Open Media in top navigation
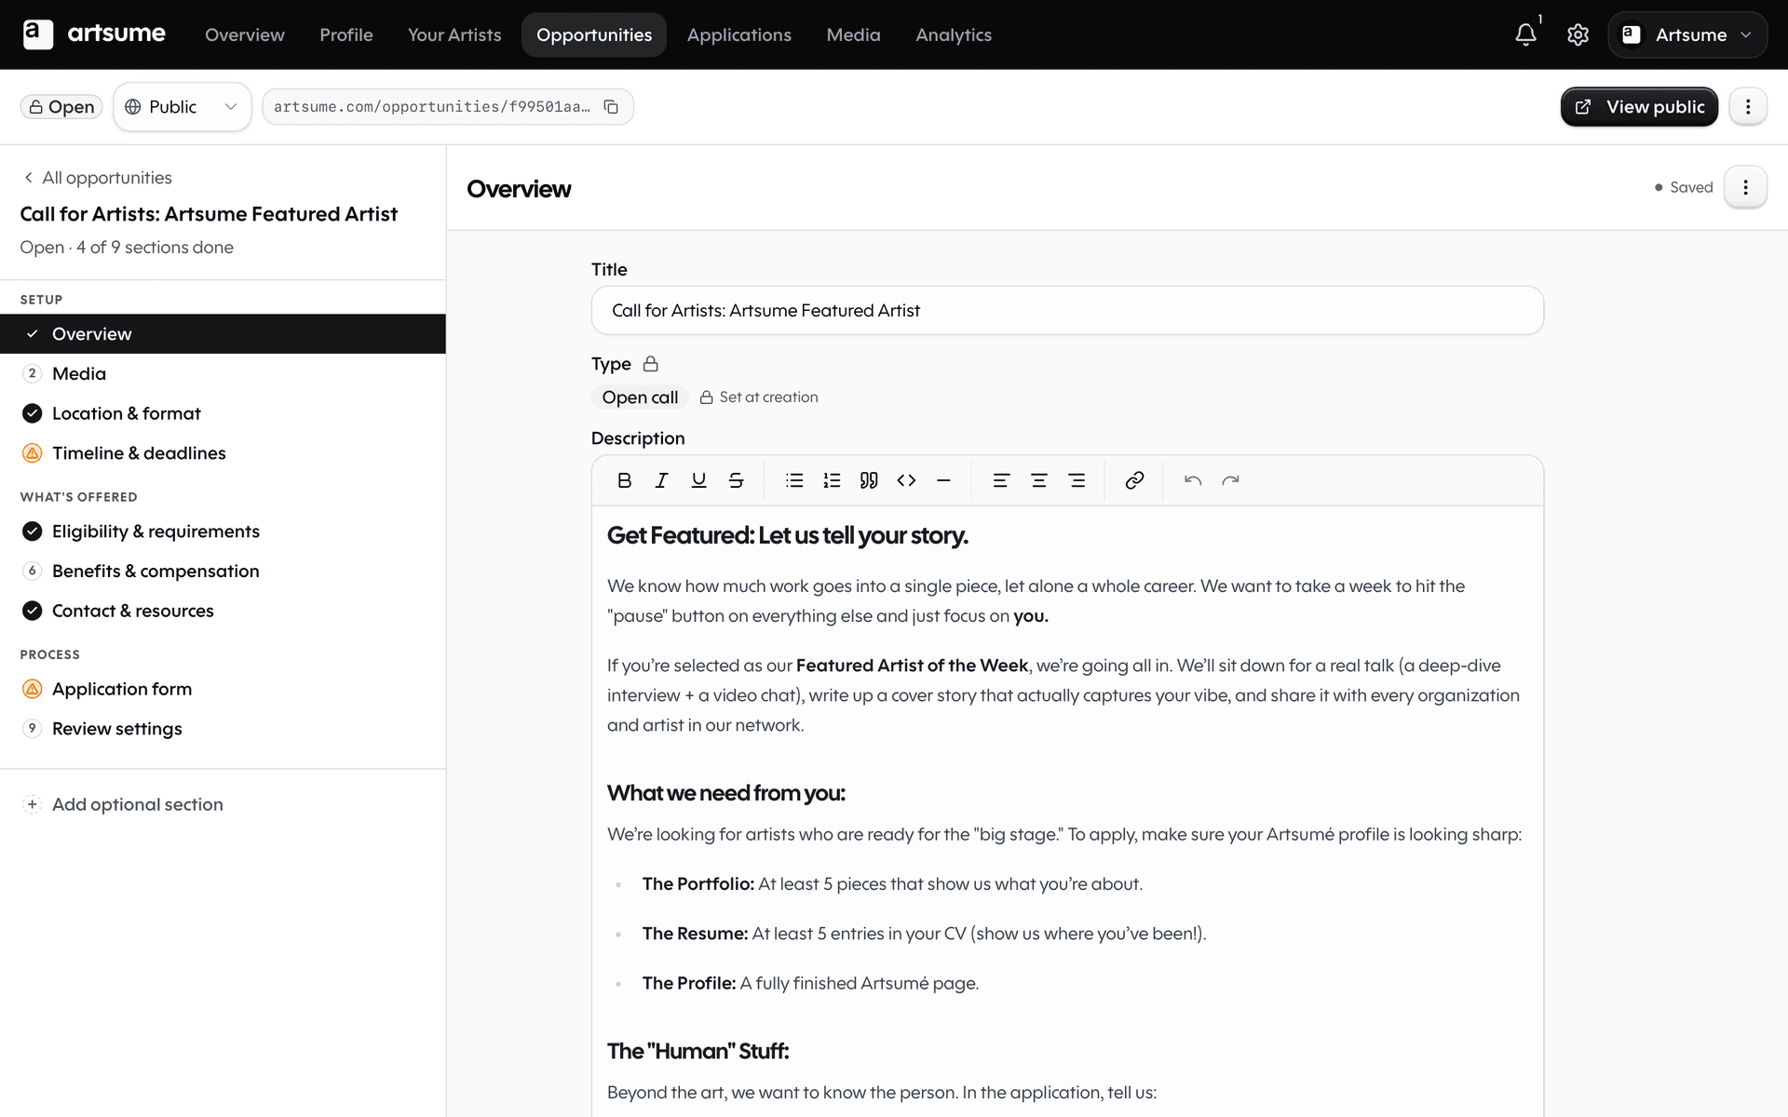This screenshot has height=1117, width=1788. tap(853, 34)
